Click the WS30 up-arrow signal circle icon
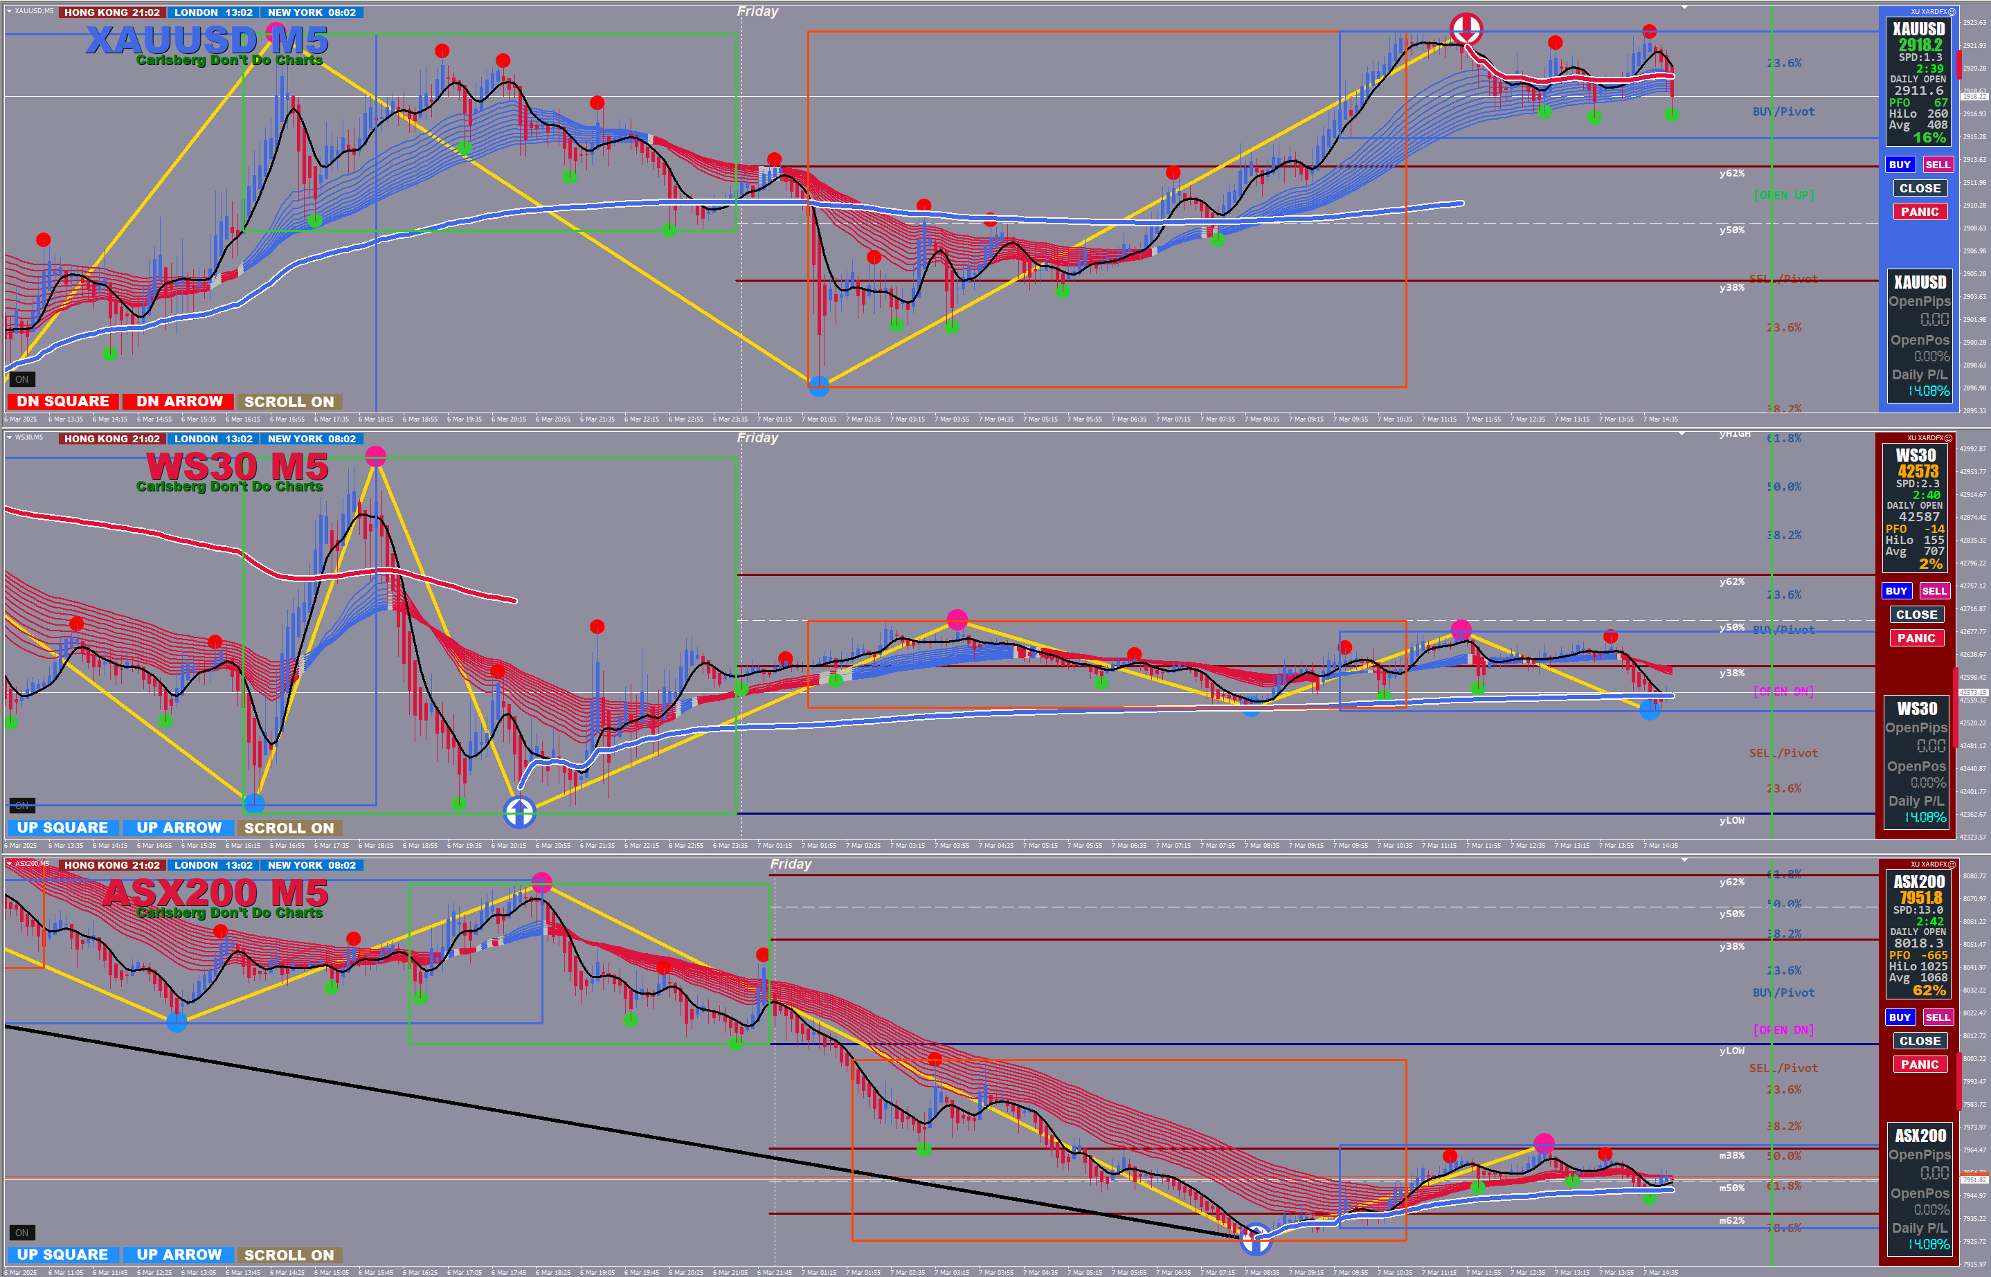The width and height of the screenshot is (1991, 1277). click(519, 812)
